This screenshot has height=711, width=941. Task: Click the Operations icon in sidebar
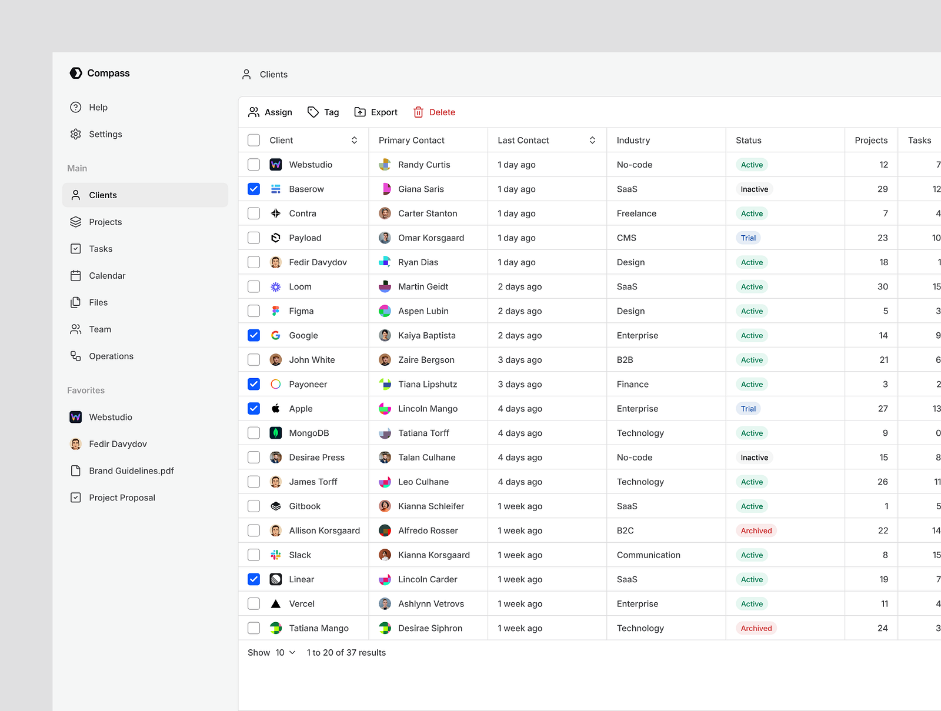tap(76, 356)
